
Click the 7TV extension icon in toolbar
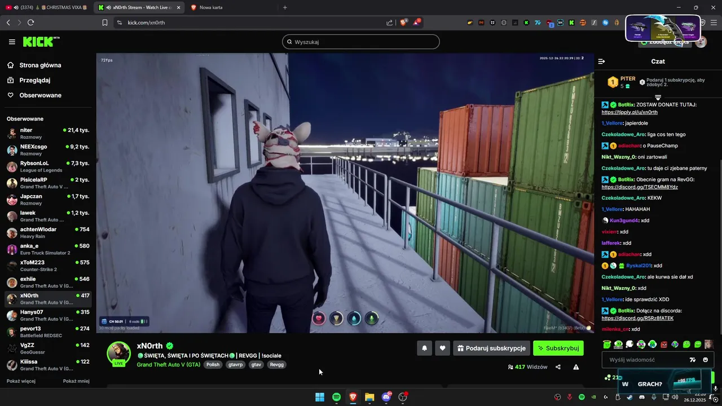point(538,23)
